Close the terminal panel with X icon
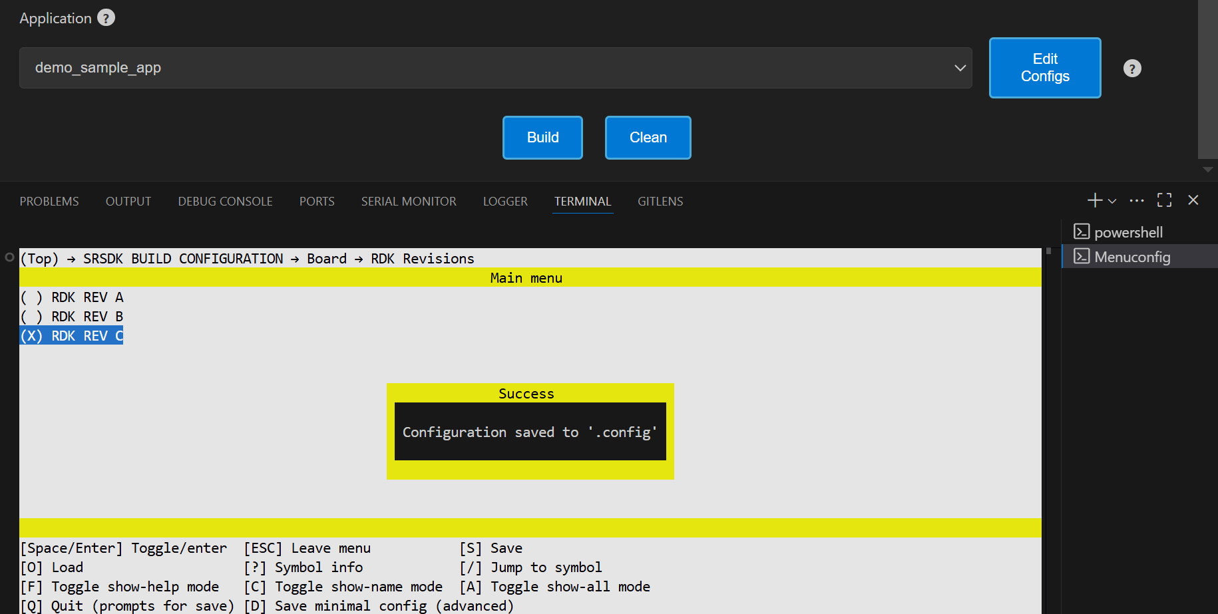 pyautogui.click(x=1193, y=200)
